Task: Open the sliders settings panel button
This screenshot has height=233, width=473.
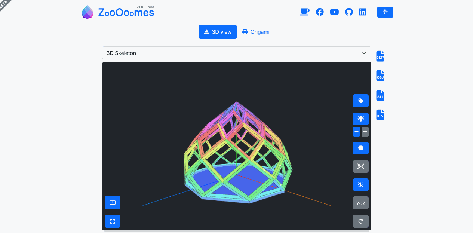Action: [385, 12]
